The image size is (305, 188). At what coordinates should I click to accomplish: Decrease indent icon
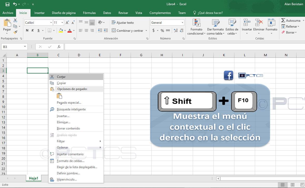(x=100, y=30)
